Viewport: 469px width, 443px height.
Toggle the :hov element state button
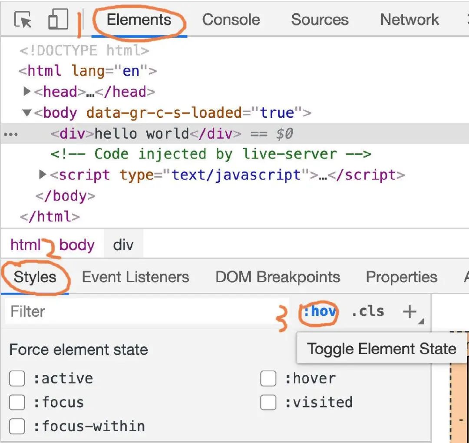pos(320,311)
